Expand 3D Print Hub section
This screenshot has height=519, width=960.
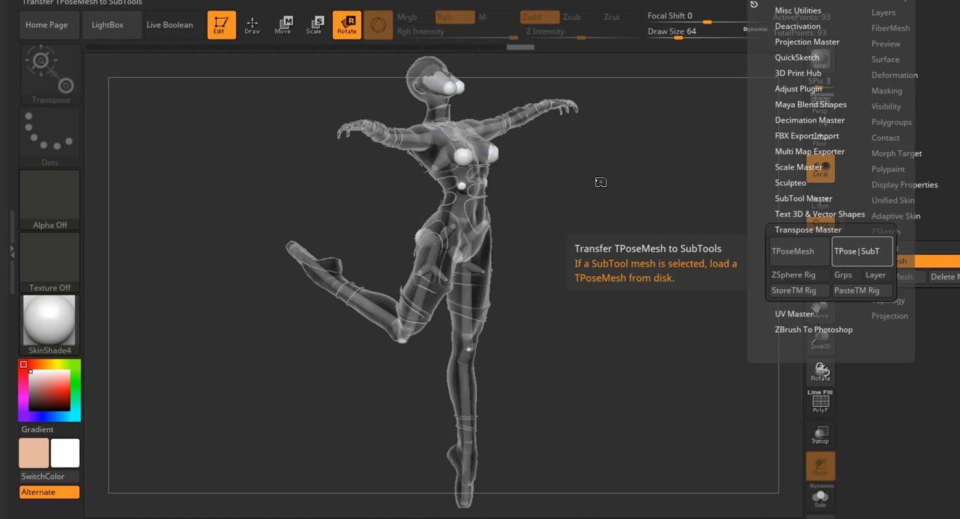click(798, 73)
